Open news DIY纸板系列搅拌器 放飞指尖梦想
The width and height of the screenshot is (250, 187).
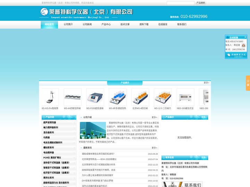98,181
